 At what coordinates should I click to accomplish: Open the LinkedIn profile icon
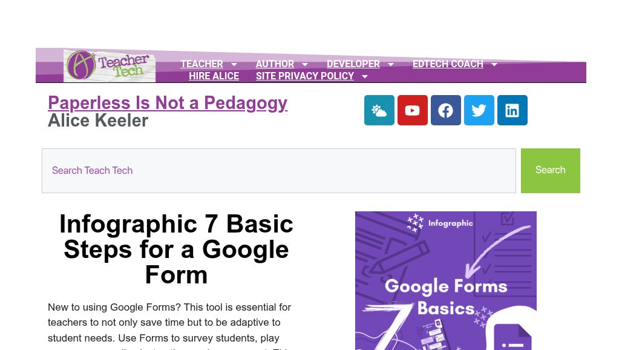512,110
